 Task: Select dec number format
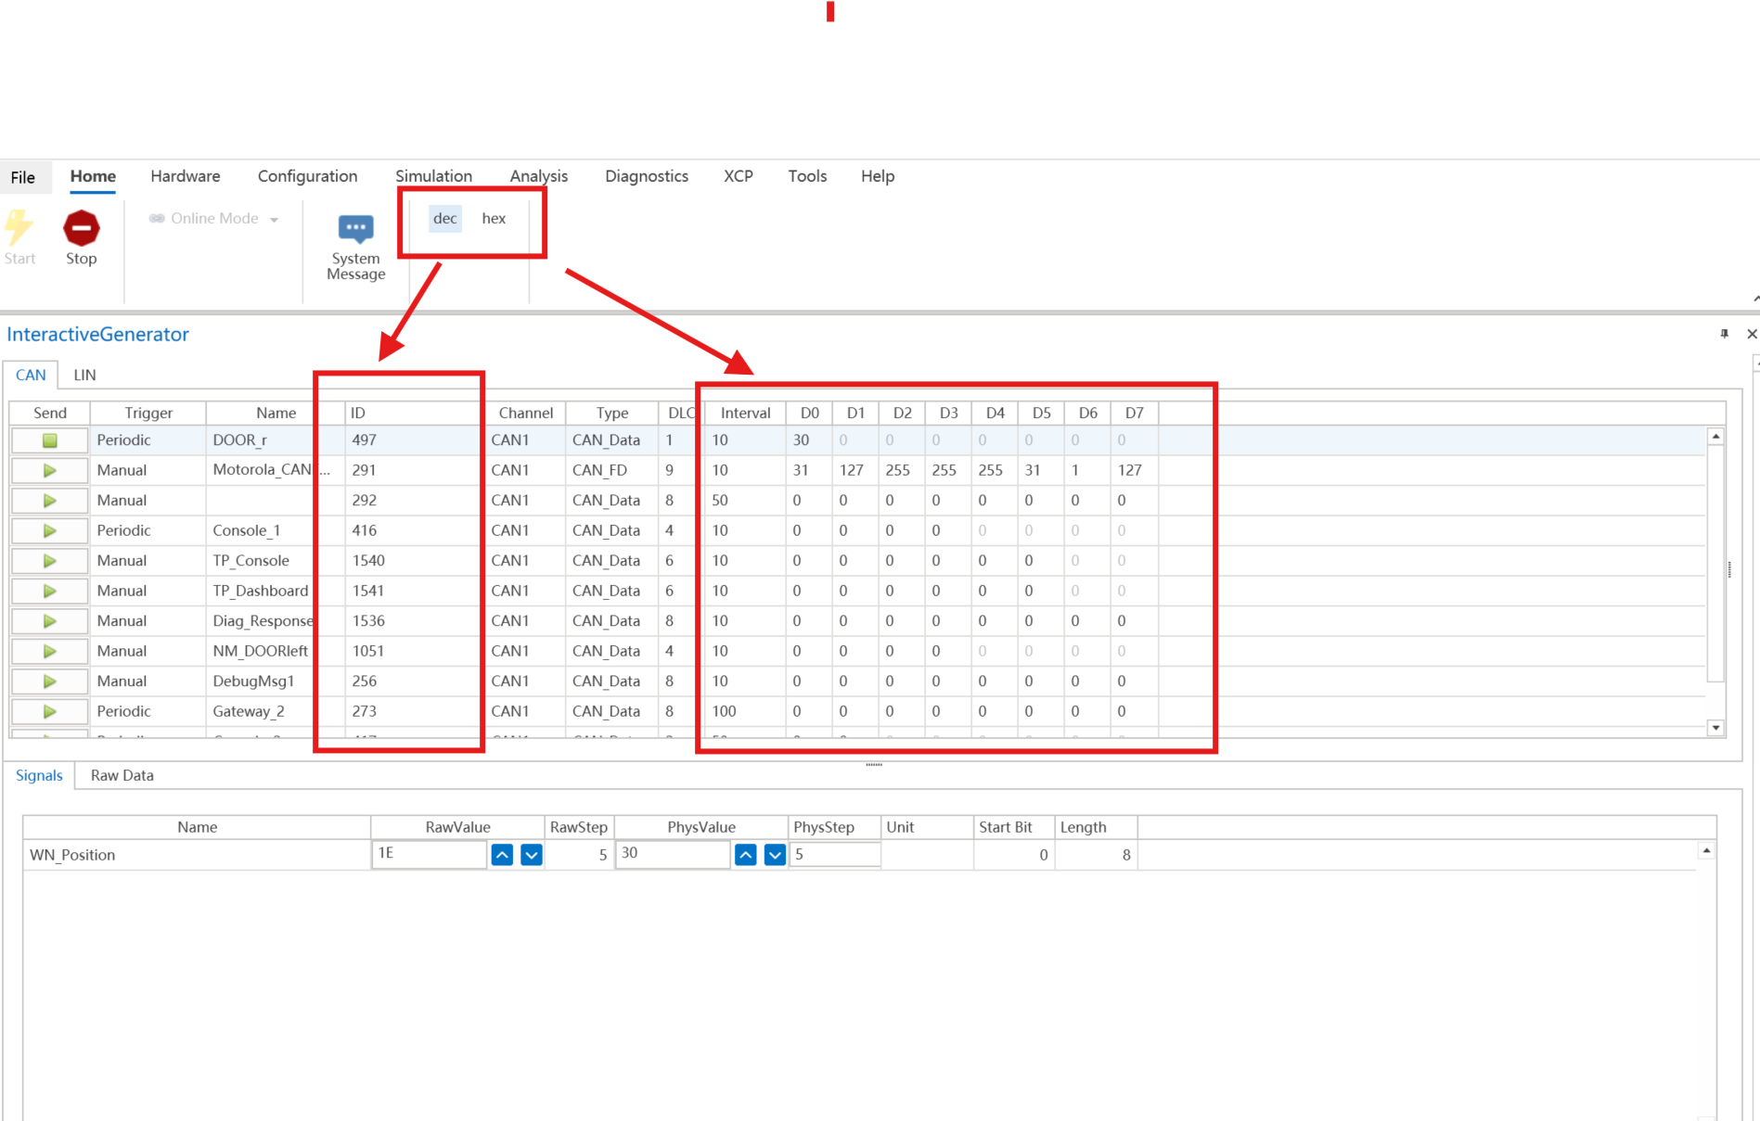[444, 219]
